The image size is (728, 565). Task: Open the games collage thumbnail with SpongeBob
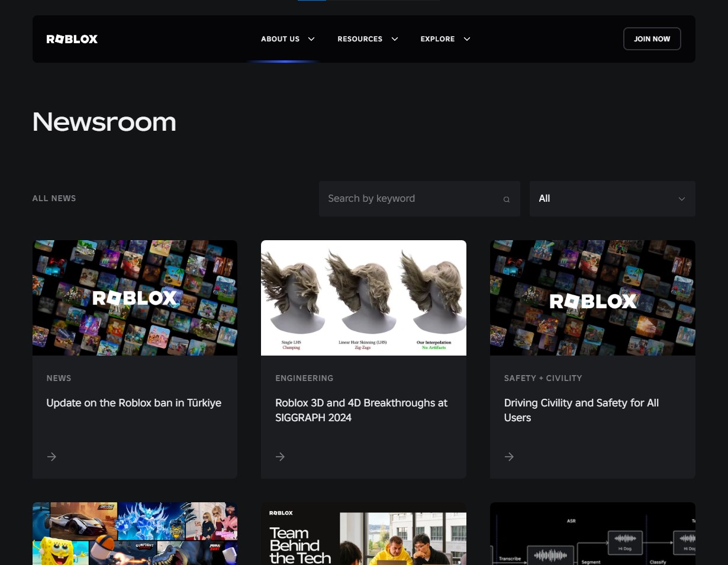(135, 534)
